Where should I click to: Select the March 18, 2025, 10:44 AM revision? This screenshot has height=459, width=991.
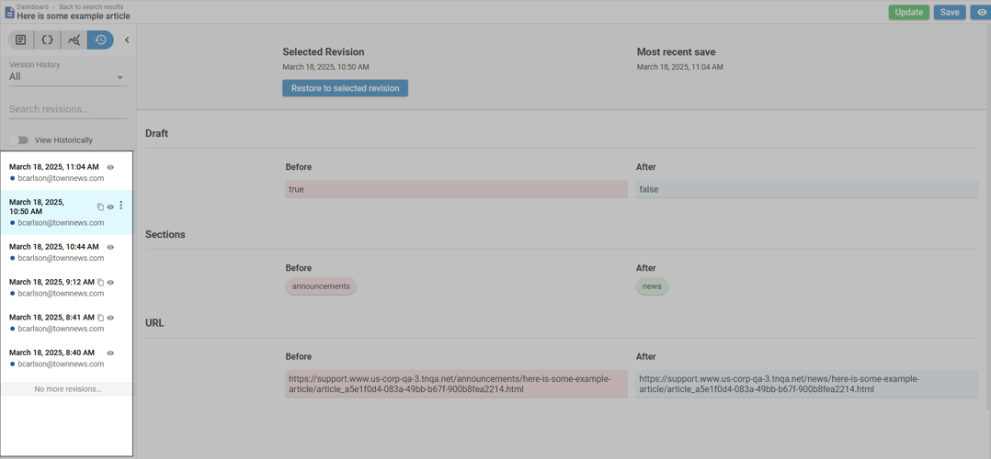click(66, 252)
